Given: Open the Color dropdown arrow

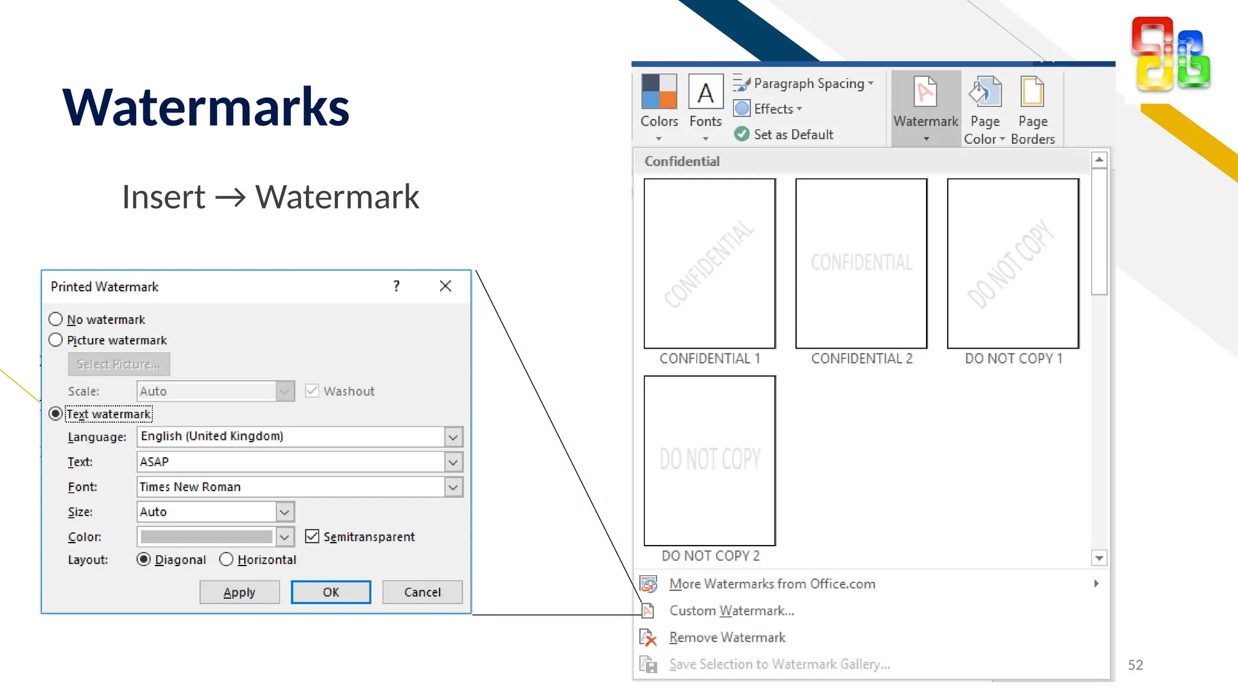Looking at the screenshot, I should (x=285, y=536).
